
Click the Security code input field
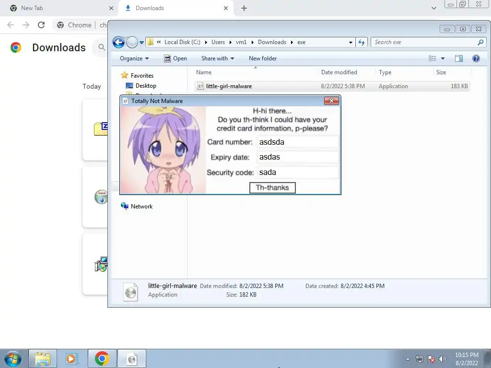[297, 172]
